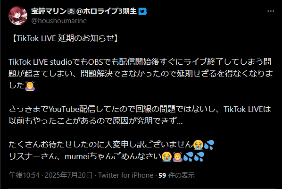Image resolution: width=282 pixels, height=189 pixels.
Task: Click the bowing person emoji after した
Action: click(30, 86)
